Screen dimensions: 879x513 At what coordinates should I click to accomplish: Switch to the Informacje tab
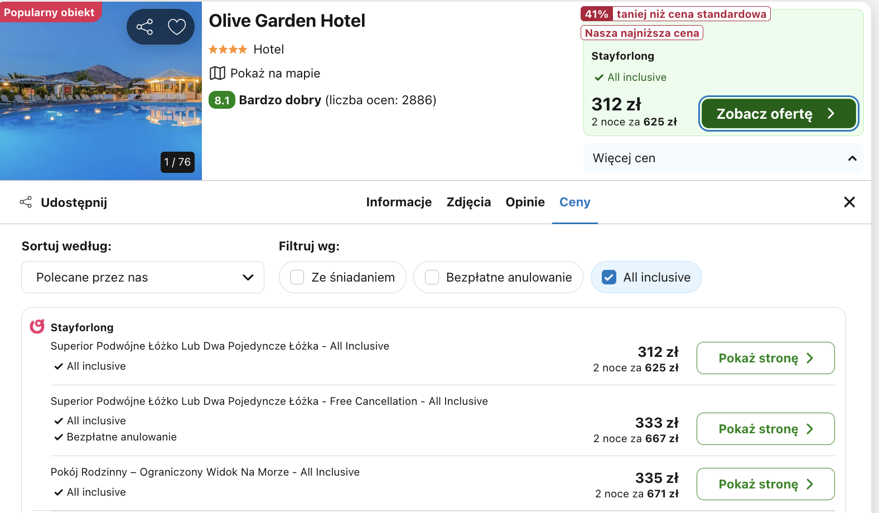399,202
